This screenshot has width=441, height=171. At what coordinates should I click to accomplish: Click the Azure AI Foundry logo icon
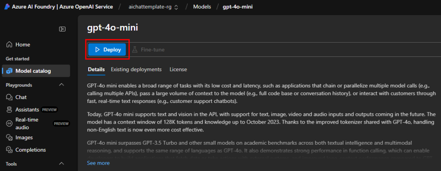point(7,7)
